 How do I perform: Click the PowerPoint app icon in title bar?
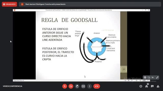click(x=15, y=10)
